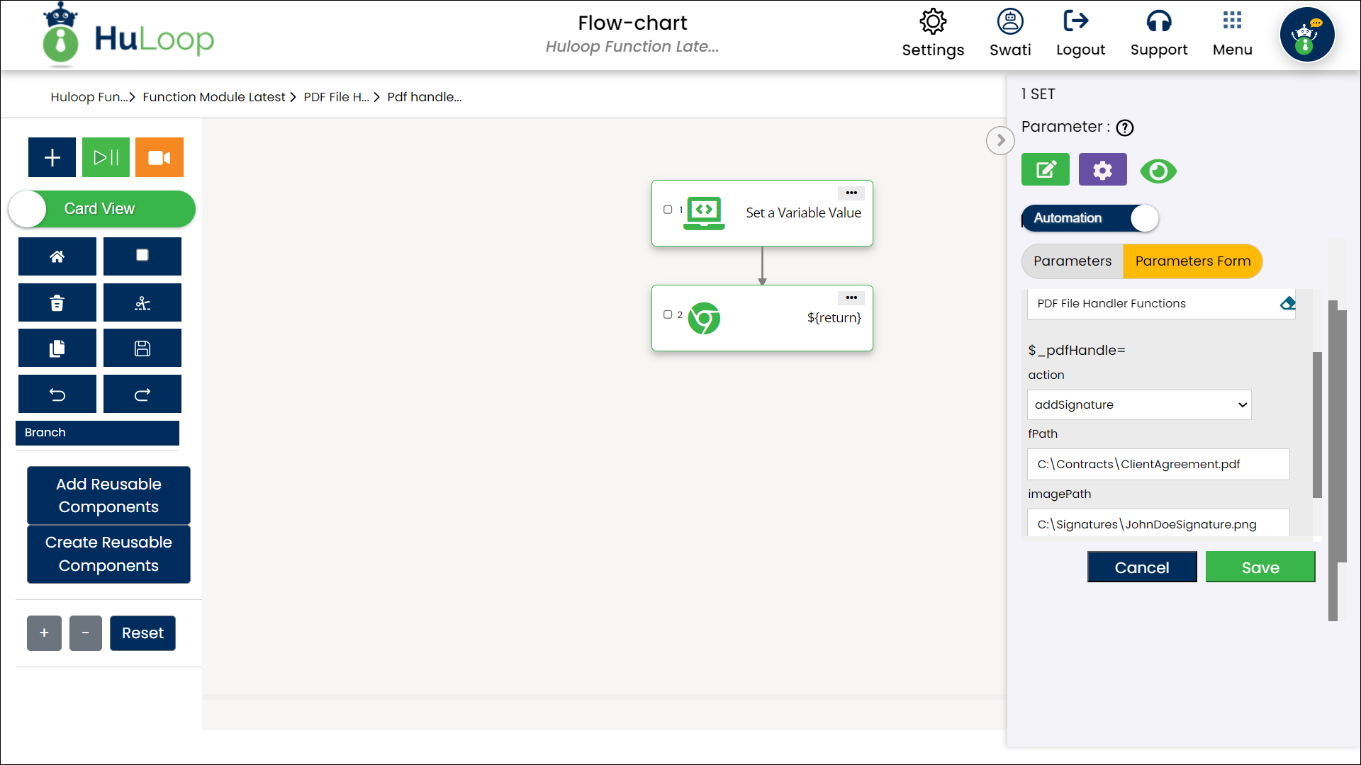The image size is (1361, 765).
Task: Open step 1 three-dot options menu
Action: coord(851,193)
